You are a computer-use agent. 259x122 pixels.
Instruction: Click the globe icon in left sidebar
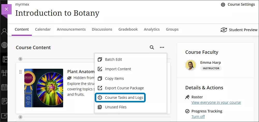tap(4, 45)
